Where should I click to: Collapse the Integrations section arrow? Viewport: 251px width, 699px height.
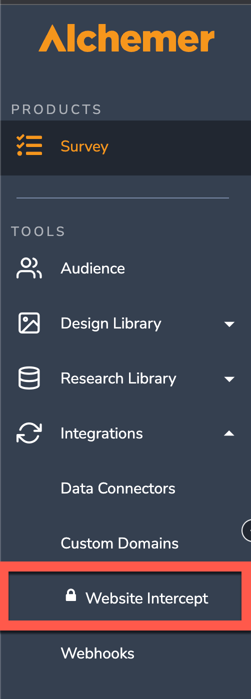pos(229,433)
